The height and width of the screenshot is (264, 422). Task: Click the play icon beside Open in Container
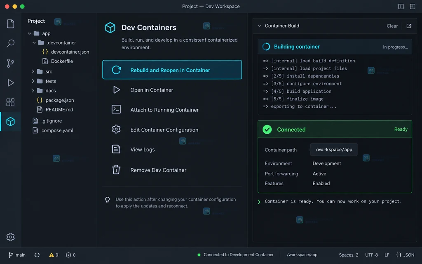pyautogui.click(x=117, y=90)
